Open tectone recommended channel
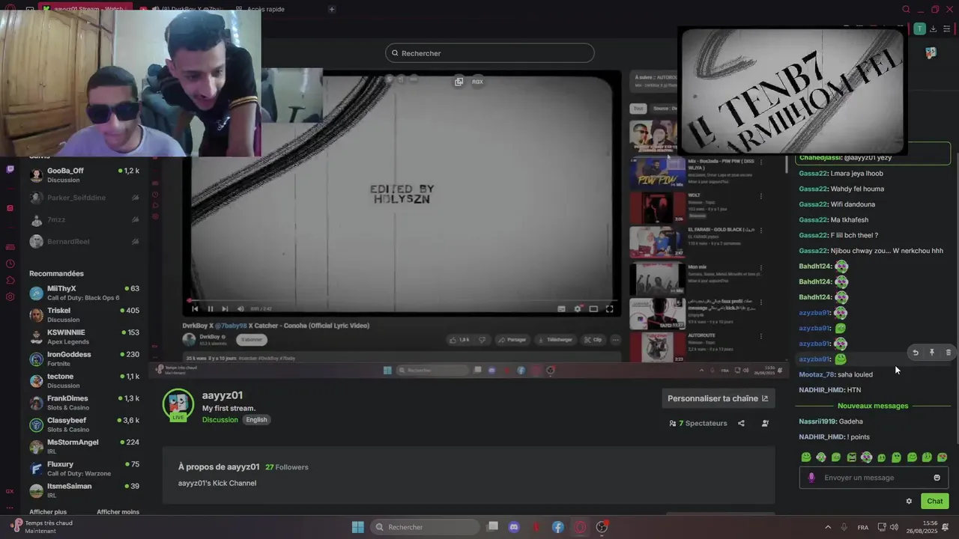Screen dimensions: 959x539 click(x=84, y=380)
